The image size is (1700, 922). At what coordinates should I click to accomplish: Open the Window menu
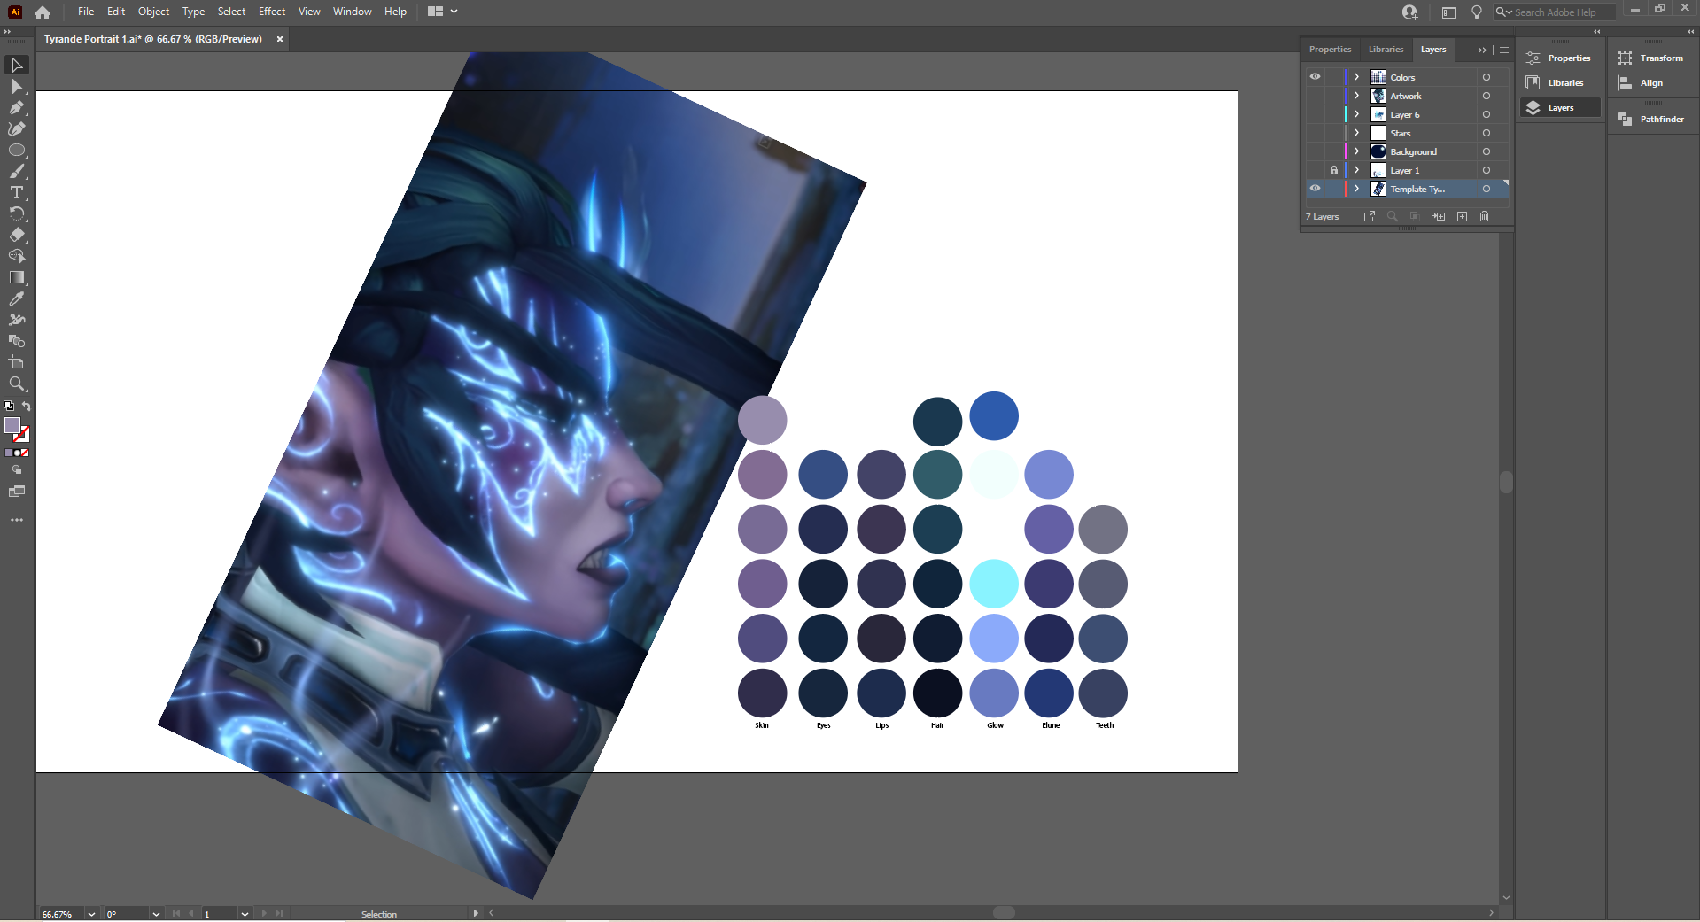pyautogui.click(x=353, y=12)
